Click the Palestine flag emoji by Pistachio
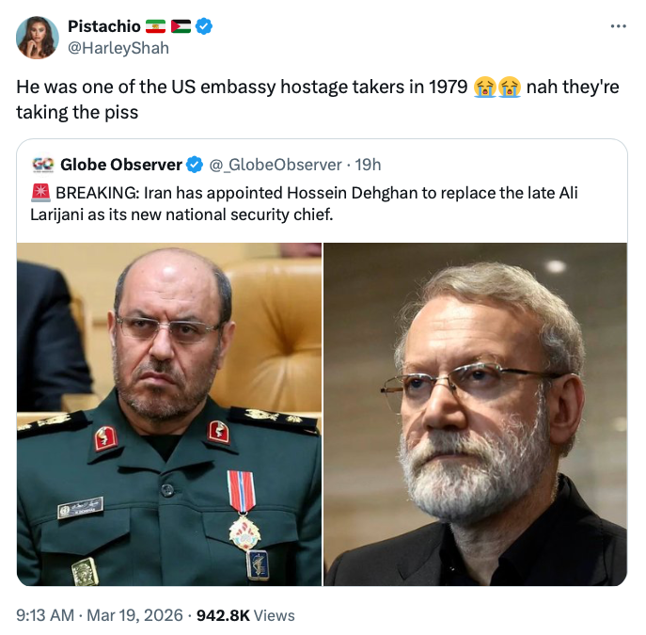The image size is (646, 635). pos(181,26)
